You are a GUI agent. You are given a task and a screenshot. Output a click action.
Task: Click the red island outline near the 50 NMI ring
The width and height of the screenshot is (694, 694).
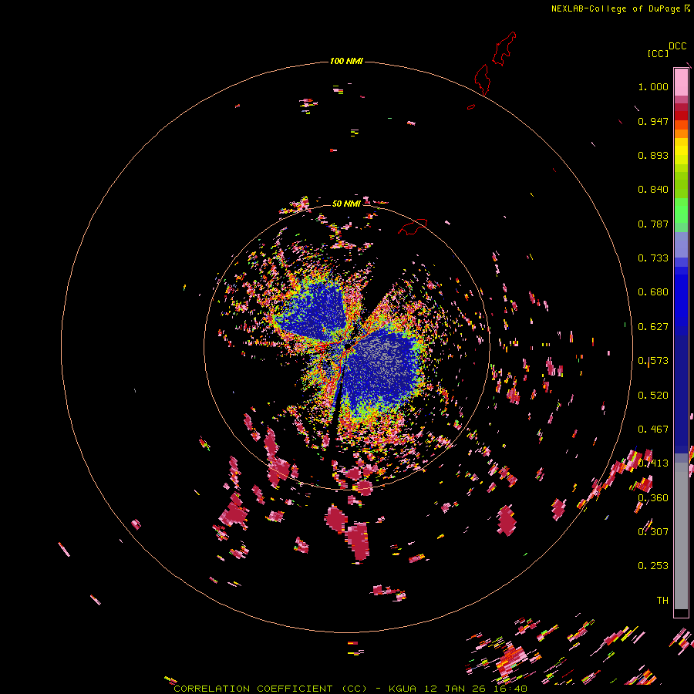pos(413,226)
